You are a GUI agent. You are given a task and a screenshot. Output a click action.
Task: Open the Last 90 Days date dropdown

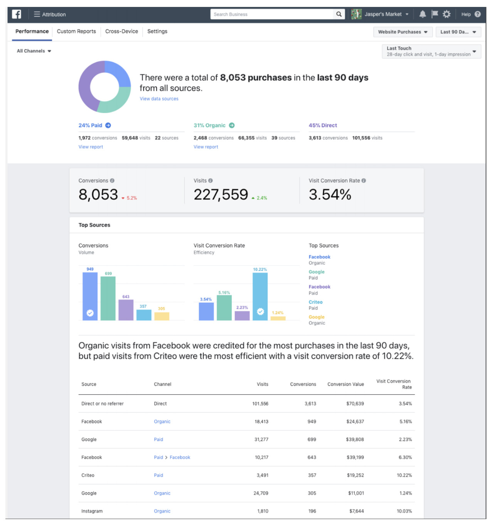[458, 32]
